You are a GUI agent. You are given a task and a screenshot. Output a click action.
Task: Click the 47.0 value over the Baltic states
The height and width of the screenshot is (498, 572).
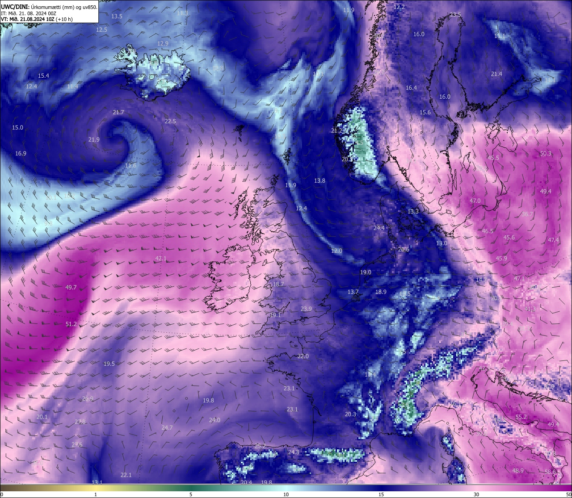click(475, 201)
